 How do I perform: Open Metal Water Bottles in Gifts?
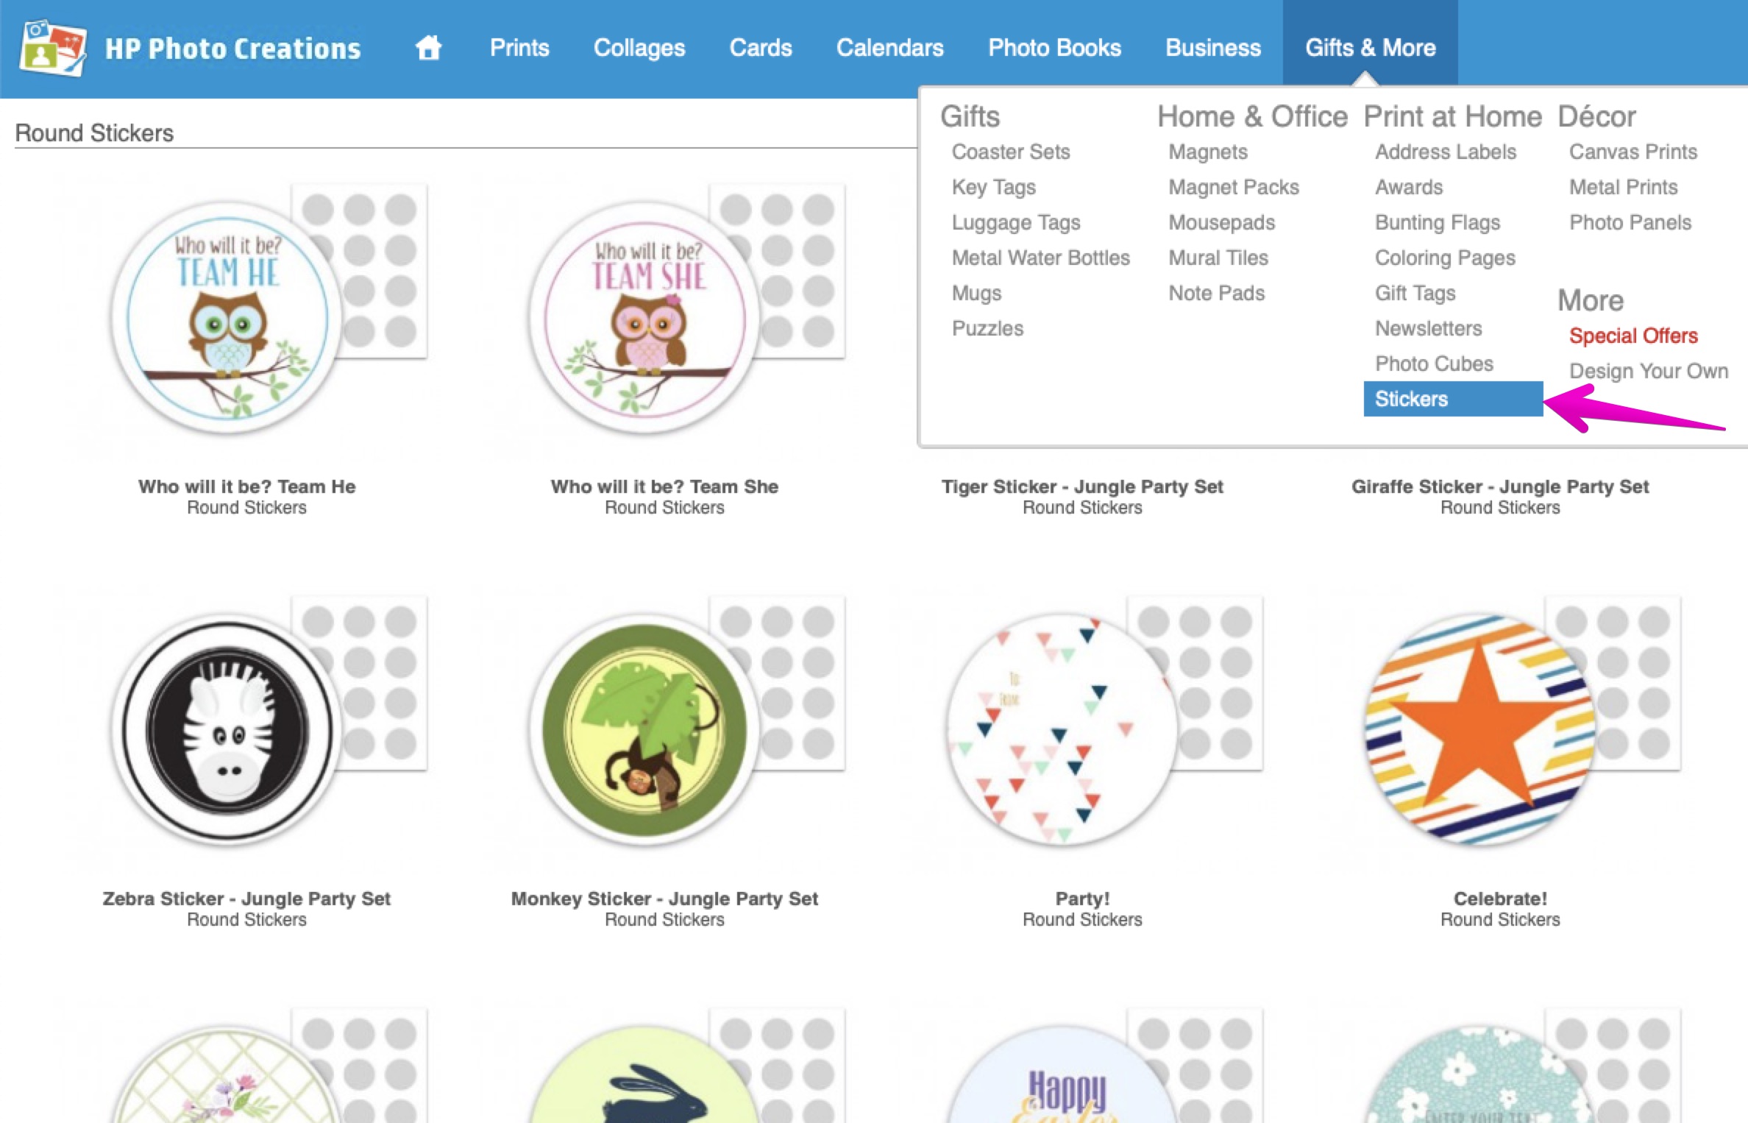tap(1040, 258)
